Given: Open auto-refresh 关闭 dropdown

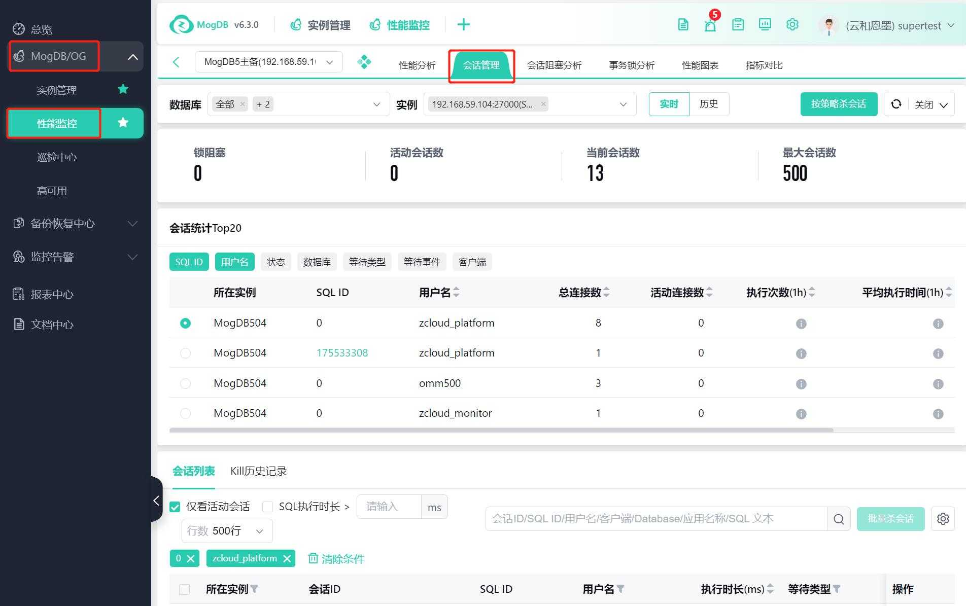Looking at the screenshot, I should click(x=931, y=104).
